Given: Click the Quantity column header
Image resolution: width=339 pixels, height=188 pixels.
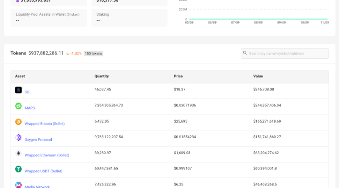Looking at the screenshot, I should [x=102, y=76].
